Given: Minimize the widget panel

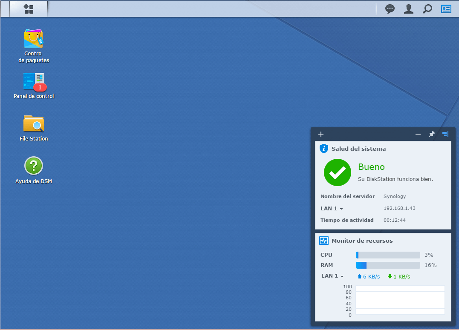Looking at the screenshot, I should click(x=418, y=134).
